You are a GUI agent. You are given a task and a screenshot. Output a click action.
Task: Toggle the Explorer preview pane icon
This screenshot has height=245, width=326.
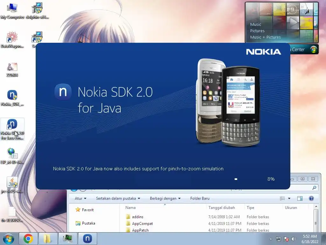point(300,198)
